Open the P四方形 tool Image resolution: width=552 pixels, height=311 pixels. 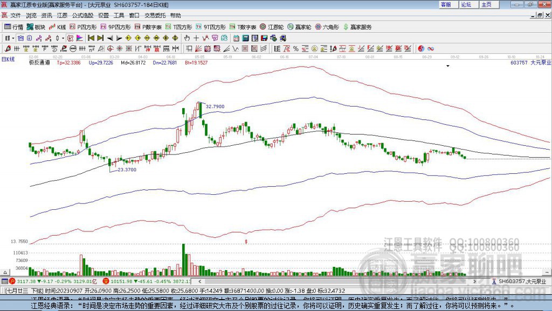84,27
